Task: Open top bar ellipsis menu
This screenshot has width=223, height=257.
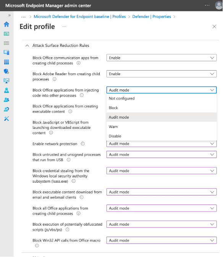Action: point(207,5)
